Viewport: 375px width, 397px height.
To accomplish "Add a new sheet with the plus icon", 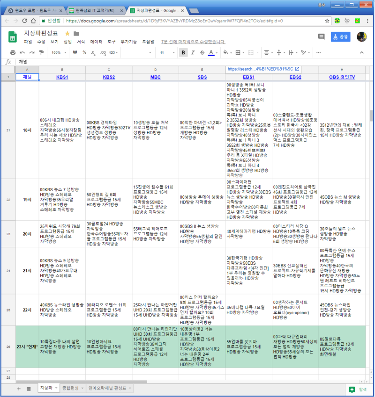I will tap(19, 389).
